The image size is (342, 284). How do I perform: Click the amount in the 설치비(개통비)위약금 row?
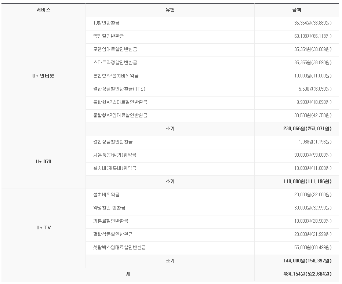click(x=313, y=168)
